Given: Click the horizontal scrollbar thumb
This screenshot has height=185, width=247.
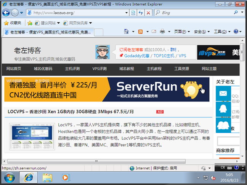Looking at the screenshot, I should click(x=96, y=161).
